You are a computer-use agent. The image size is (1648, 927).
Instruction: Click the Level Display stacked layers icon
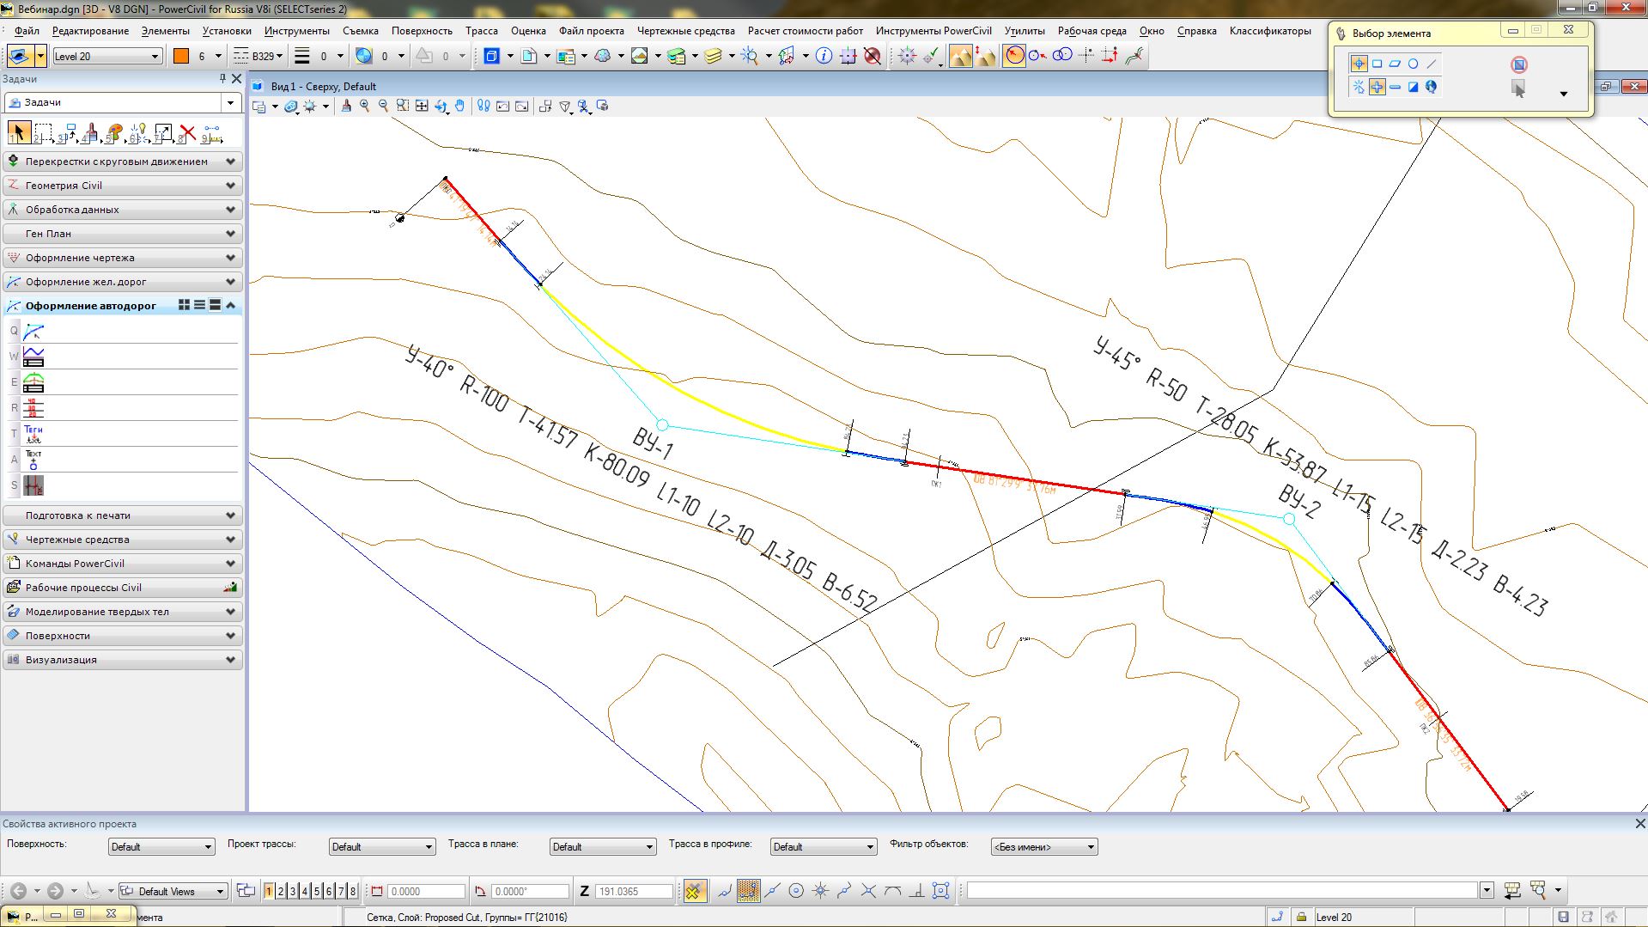coord(713,56)
